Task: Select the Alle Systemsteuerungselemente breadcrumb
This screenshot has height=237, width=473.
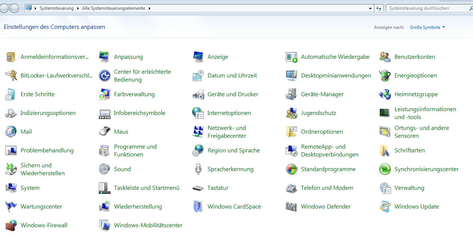Action: [114, 8]
